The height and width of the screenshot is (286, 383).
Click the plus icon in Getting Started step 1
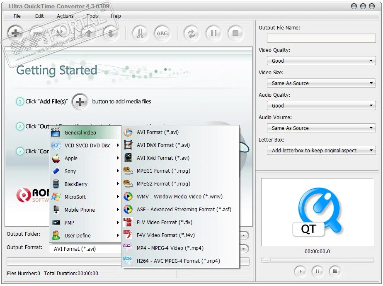[80, 102]
